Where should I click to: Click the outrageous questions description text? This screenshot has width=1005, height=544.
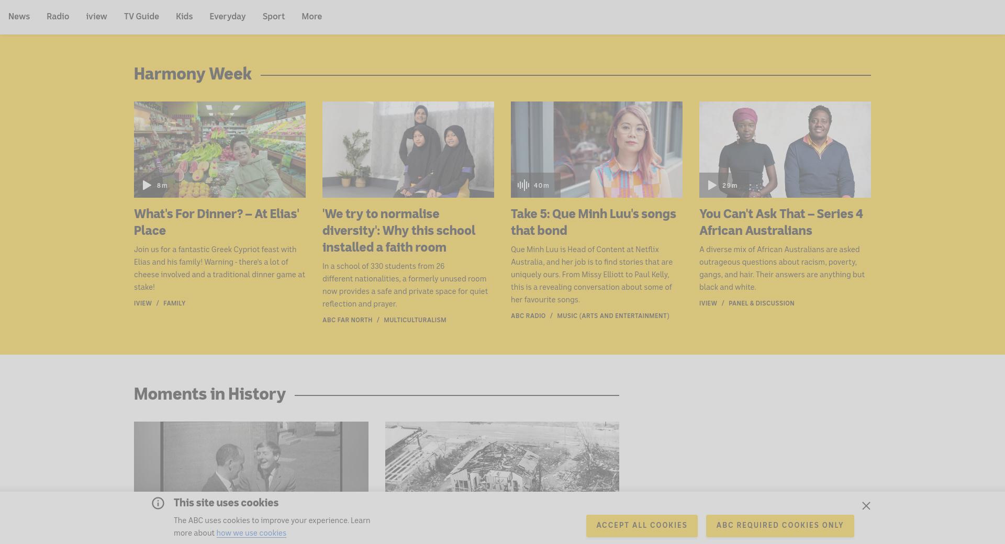pyautogui.click(x=782, y=268)
